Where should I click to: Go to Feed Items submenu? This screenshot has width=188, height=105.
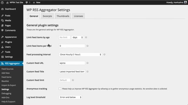6,77
